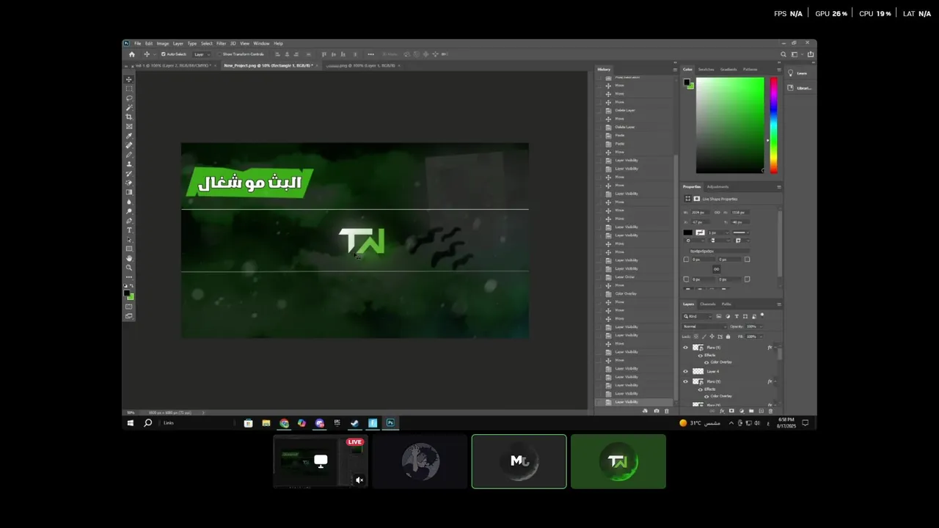Open the Window menu
The width and height of the screenshot is (939, 528).
(261, 43)
